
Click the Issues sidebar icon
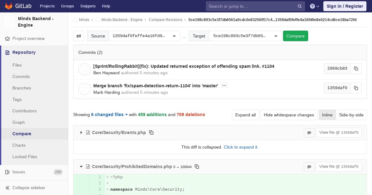click(x=7, y=172)
